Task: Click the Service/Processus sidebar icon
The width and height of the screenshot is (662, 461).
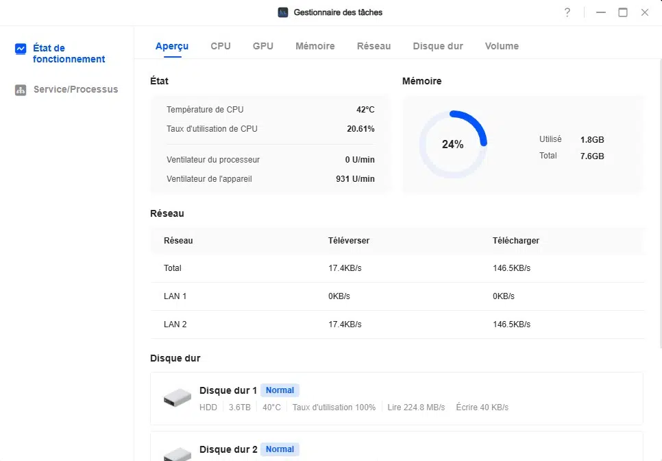Action: [21, 90]
